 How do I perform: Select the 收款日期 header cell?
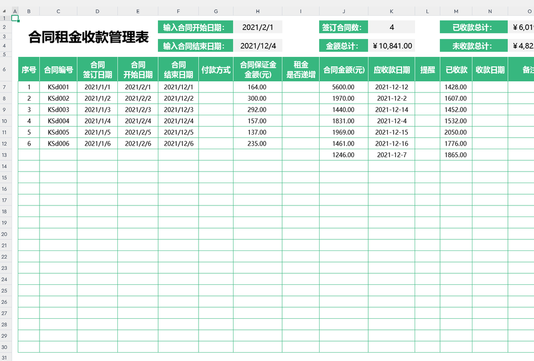490,69
